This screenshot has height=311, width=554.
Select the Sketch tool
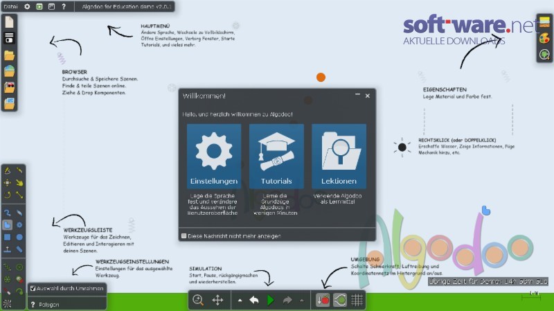(7, 170)
